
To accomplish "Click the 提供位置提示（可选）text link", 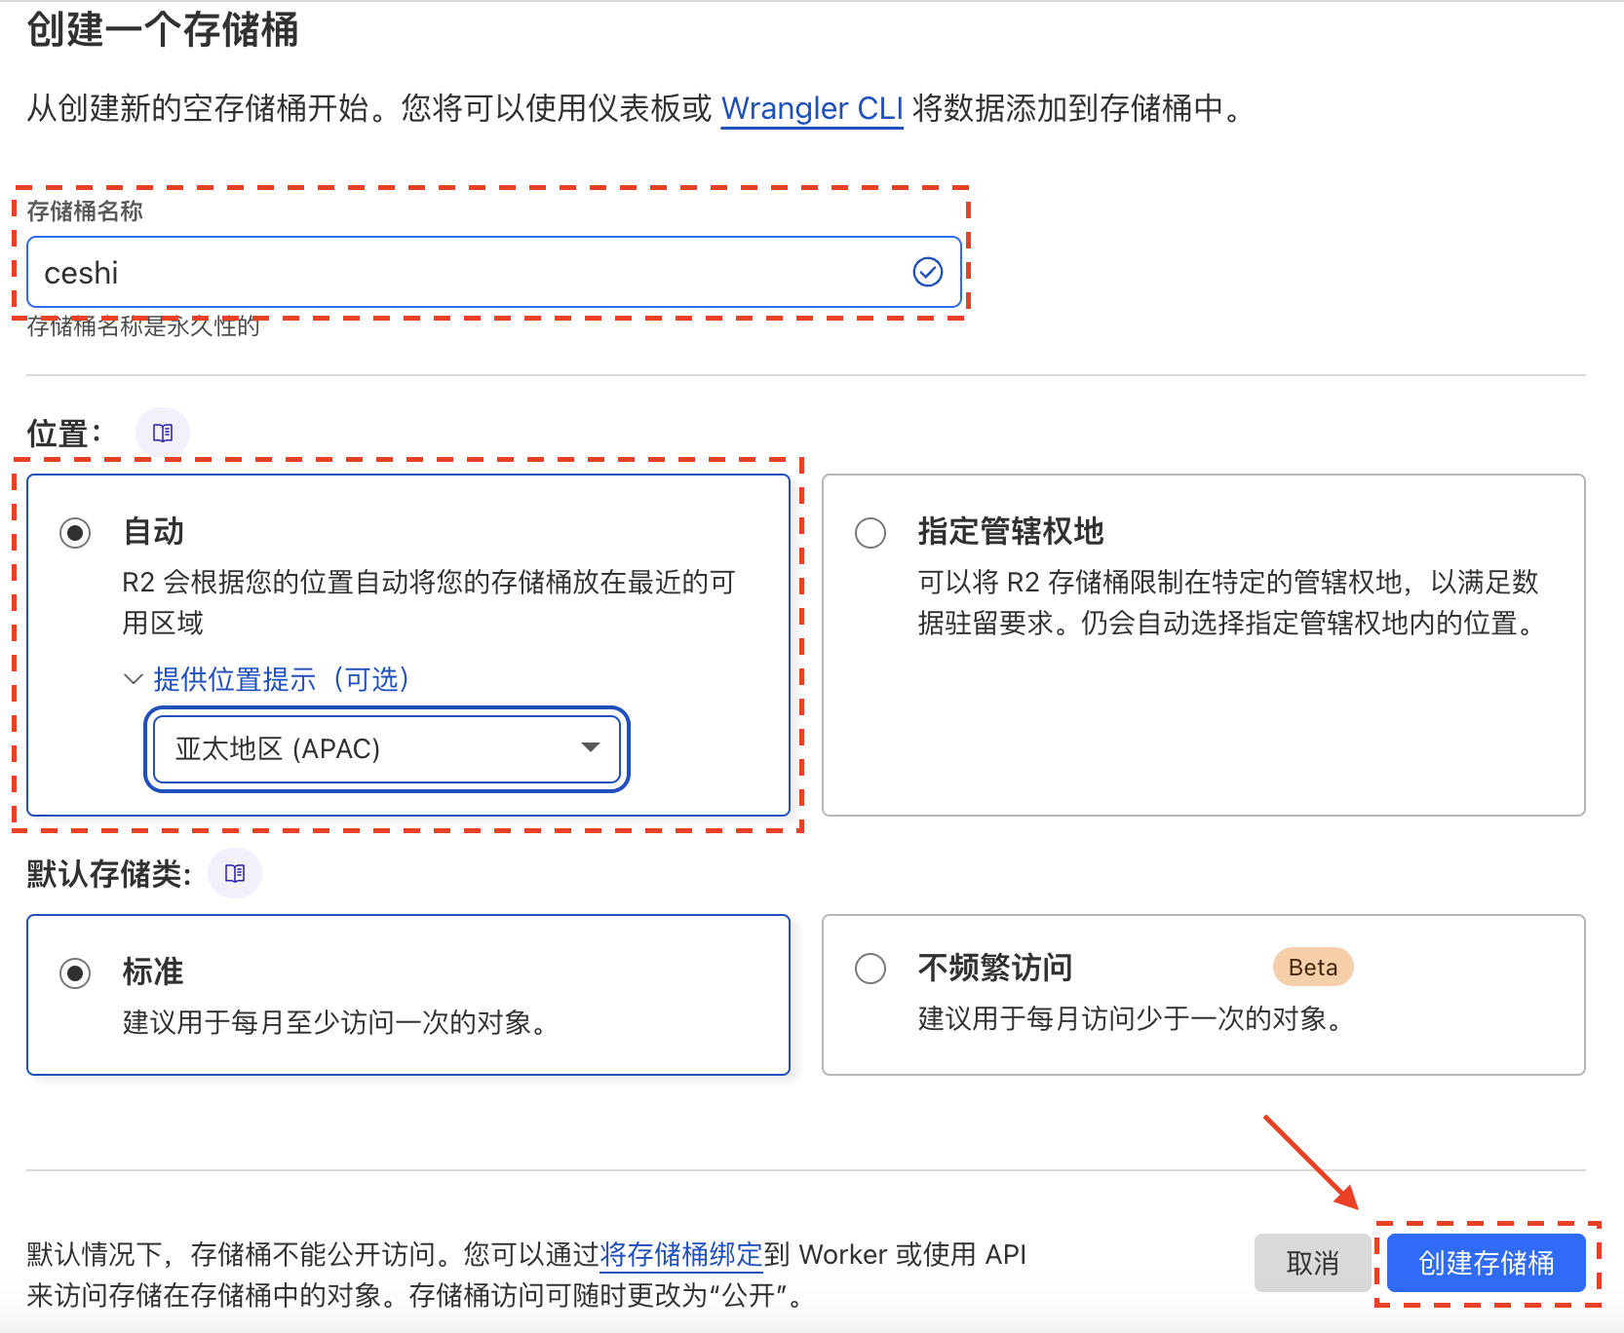I will (282, 679).
